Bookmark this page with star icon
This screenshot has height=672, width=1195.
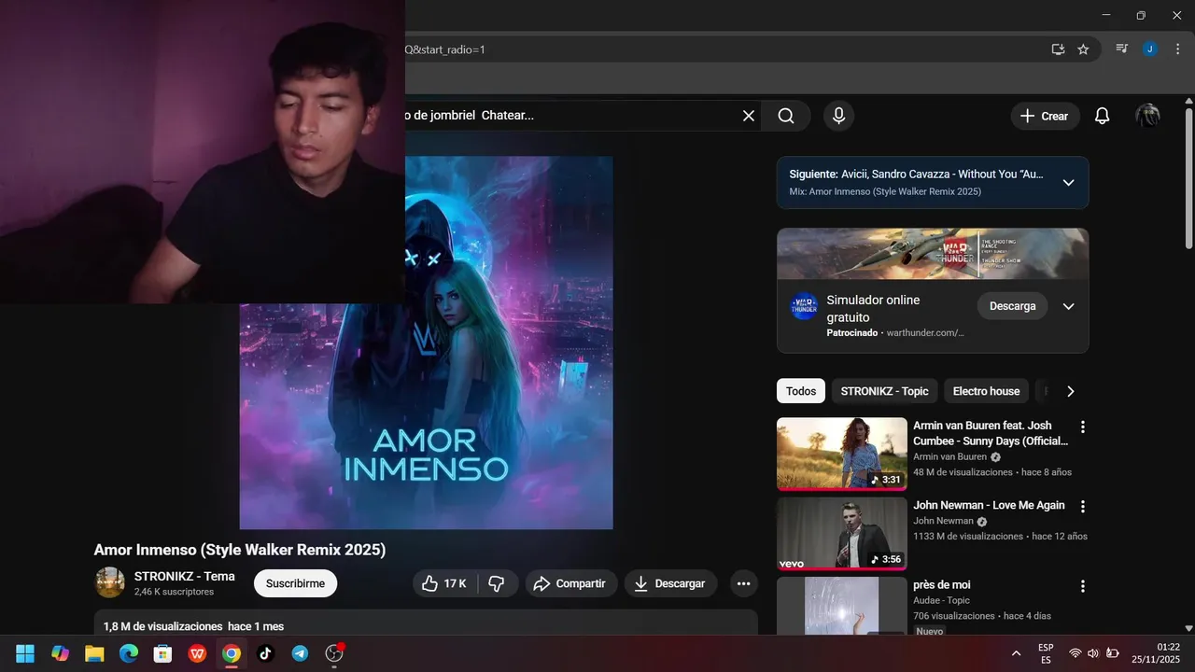click(x=1083, y=49)
